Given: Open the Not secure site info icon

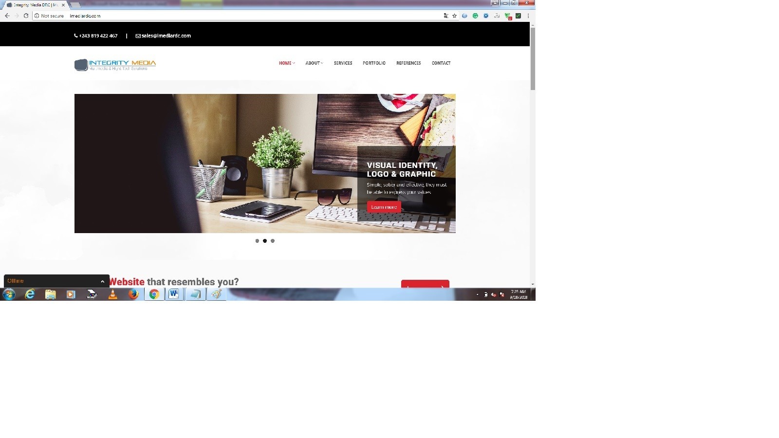Looking at the screenshot, I should pos(37,16).
